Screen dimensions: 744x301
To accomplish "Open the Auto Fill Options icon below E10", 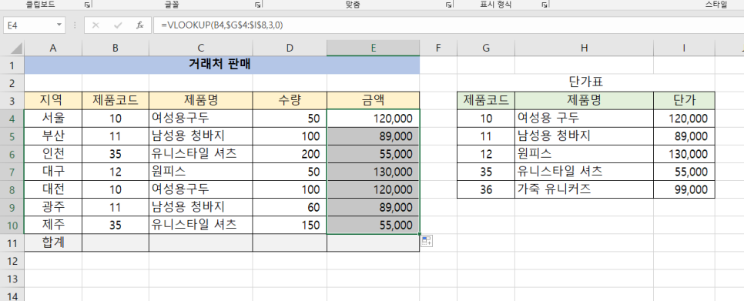I will point(426,241).
